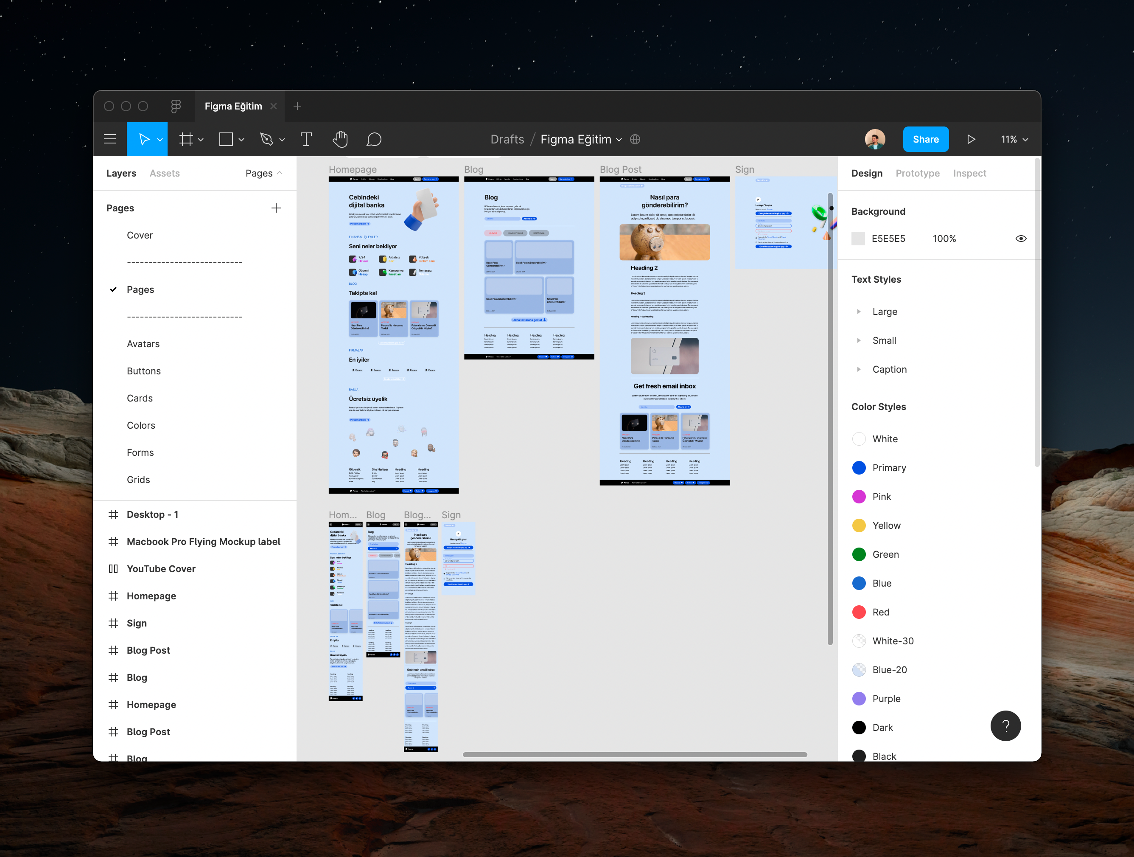The image size is (1134, 857).
Task: Select the Comment tool
Action: click(x=374, y=139)
